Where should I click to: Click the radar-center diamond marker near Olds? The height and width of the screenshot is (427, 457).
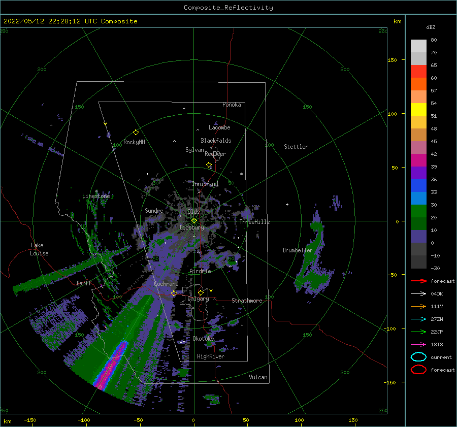pos(194,221)
